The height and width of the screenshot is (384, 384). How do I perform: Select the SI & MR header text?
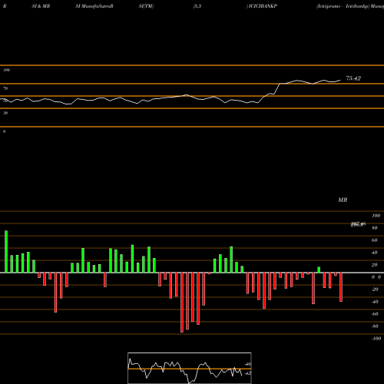41,6
